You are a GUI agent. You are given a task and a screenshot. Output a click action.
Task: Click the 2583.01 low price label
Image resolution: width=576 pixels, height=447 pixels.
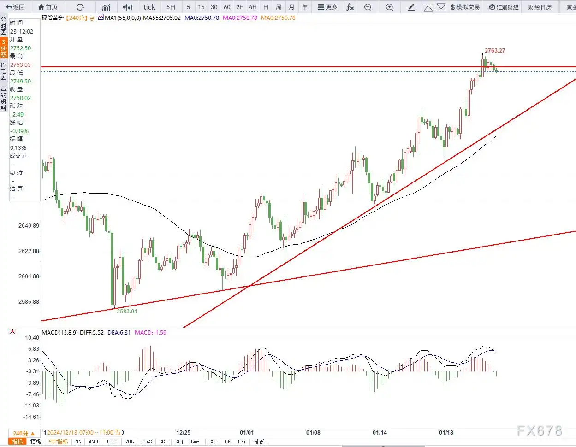[127, 312]
